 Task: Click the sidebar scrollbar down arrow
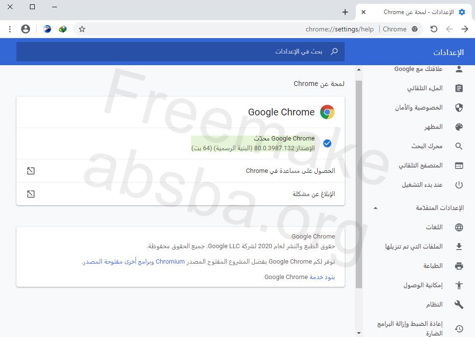click(x=359, y=333)
